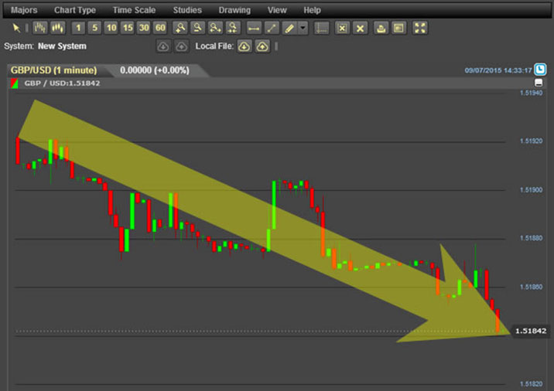554x391 pixels.
Task: Click the plain X delete-all icon
Action: [360, 28]
